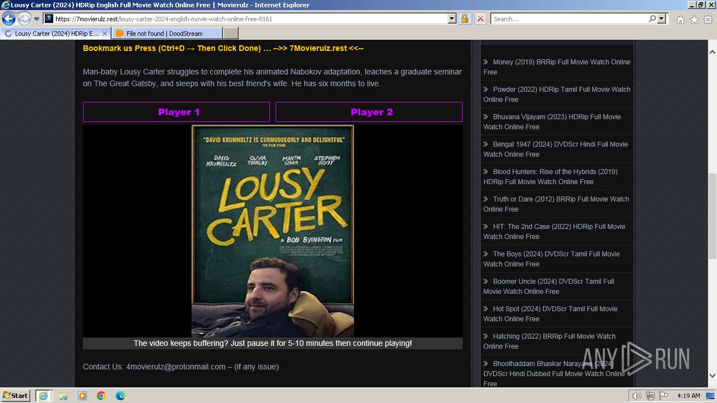Select the Player 2 button
The image size is (717, 403).
(369, 112)
